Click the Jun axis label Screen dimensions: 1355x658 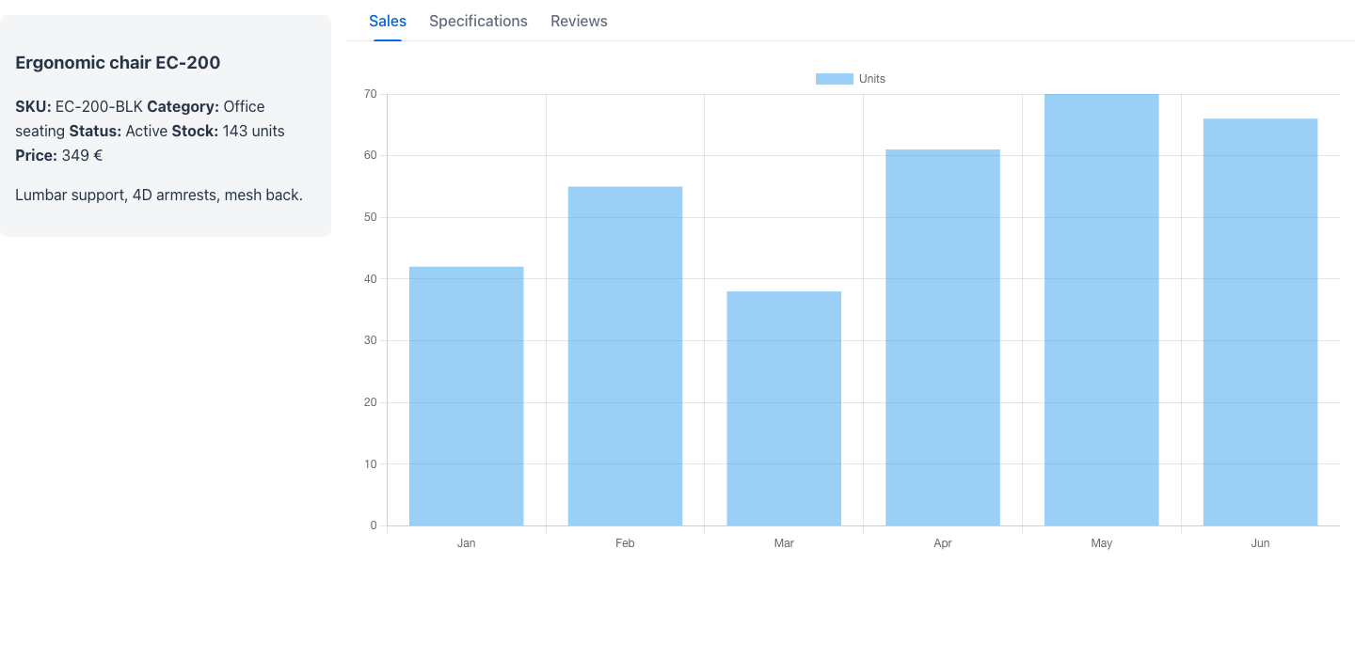click(x=1261, y=543)
